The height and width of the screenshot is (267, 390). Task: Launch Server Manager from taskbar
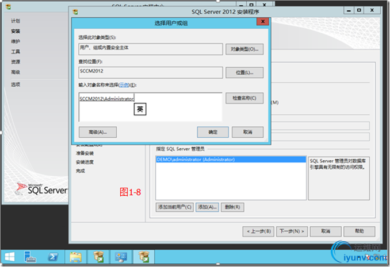point(30,257)
